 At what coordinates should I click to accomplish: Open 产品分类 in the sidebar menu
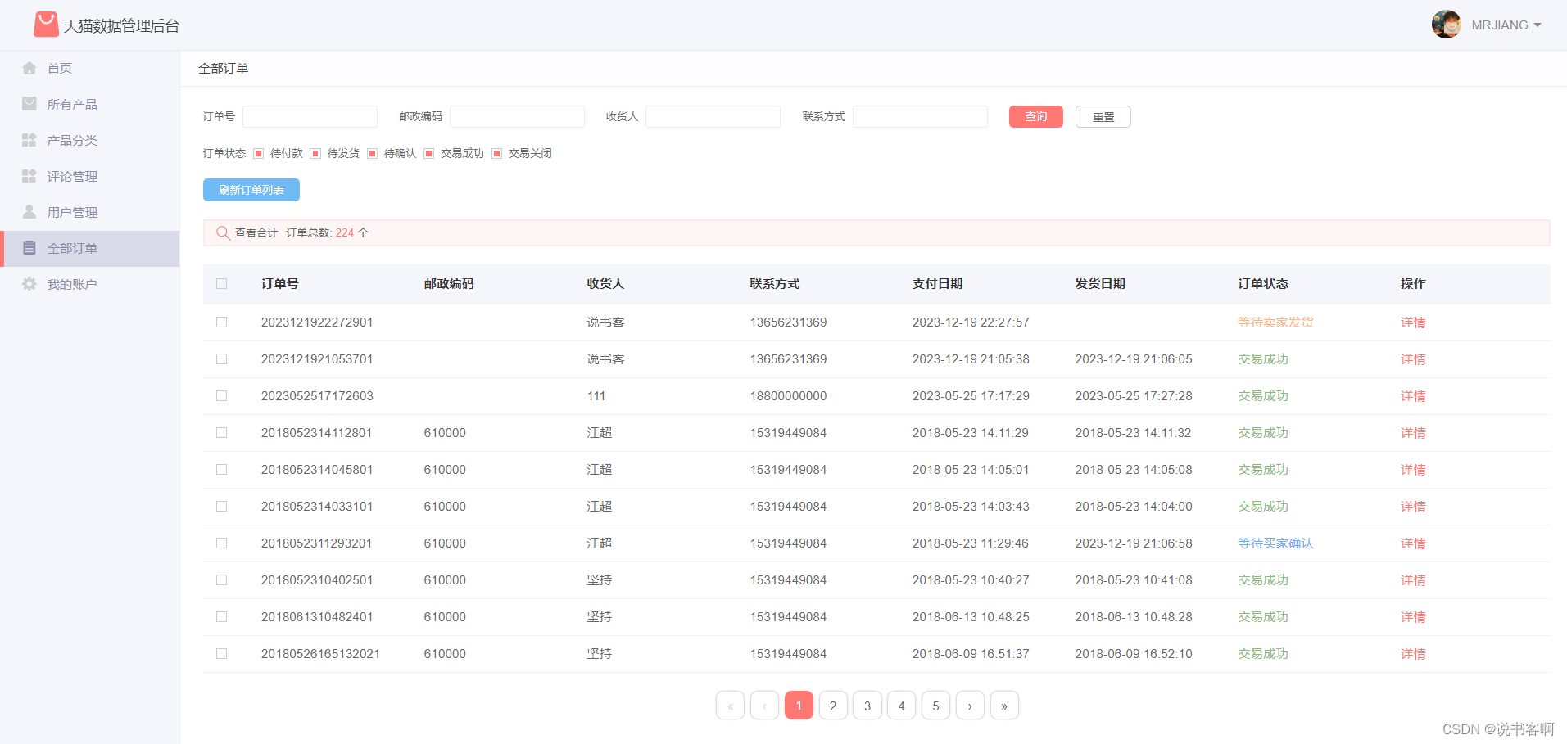click(89, 140)
